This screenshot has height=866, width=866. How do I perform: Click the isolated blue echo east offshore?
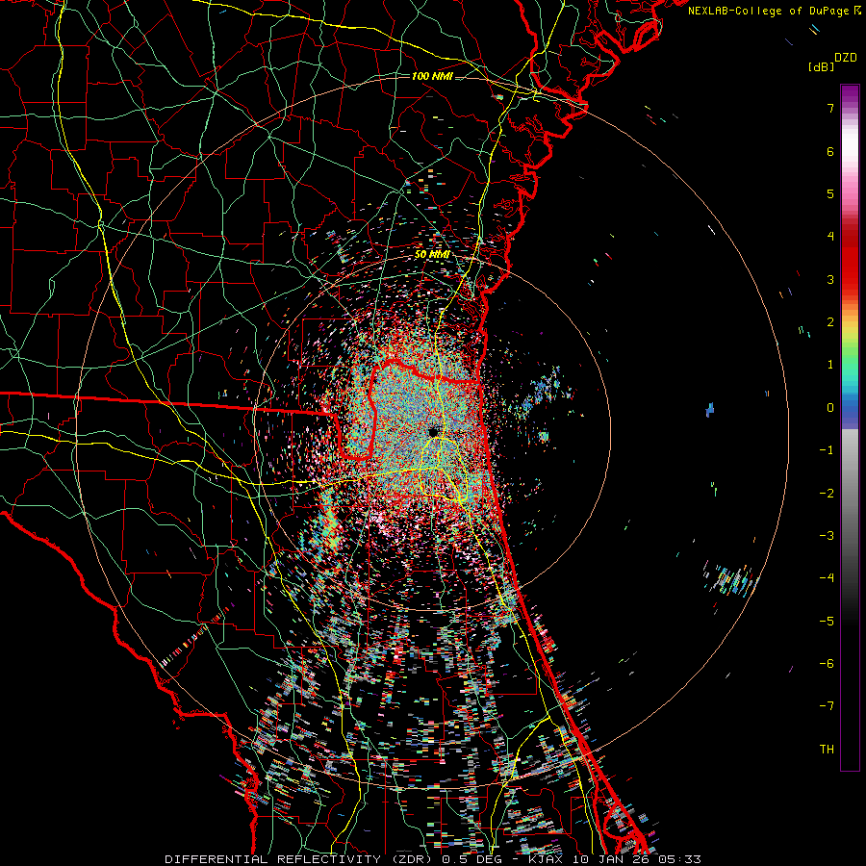(710, 409)
